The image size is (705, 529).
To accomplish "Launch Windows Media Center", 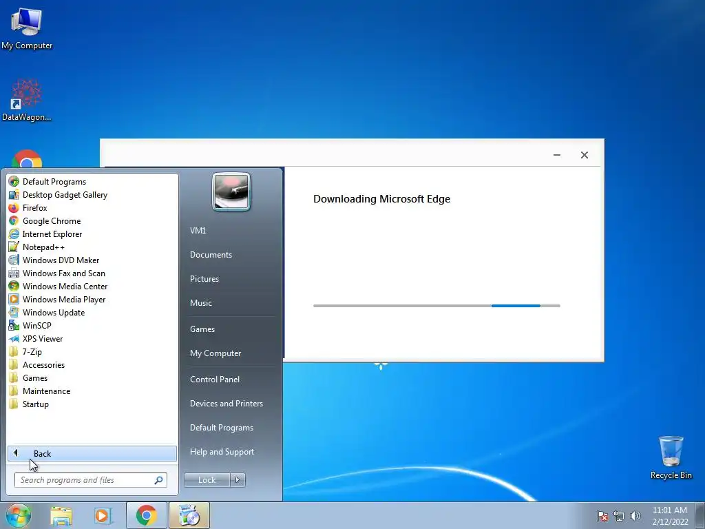I will (65, 286).
